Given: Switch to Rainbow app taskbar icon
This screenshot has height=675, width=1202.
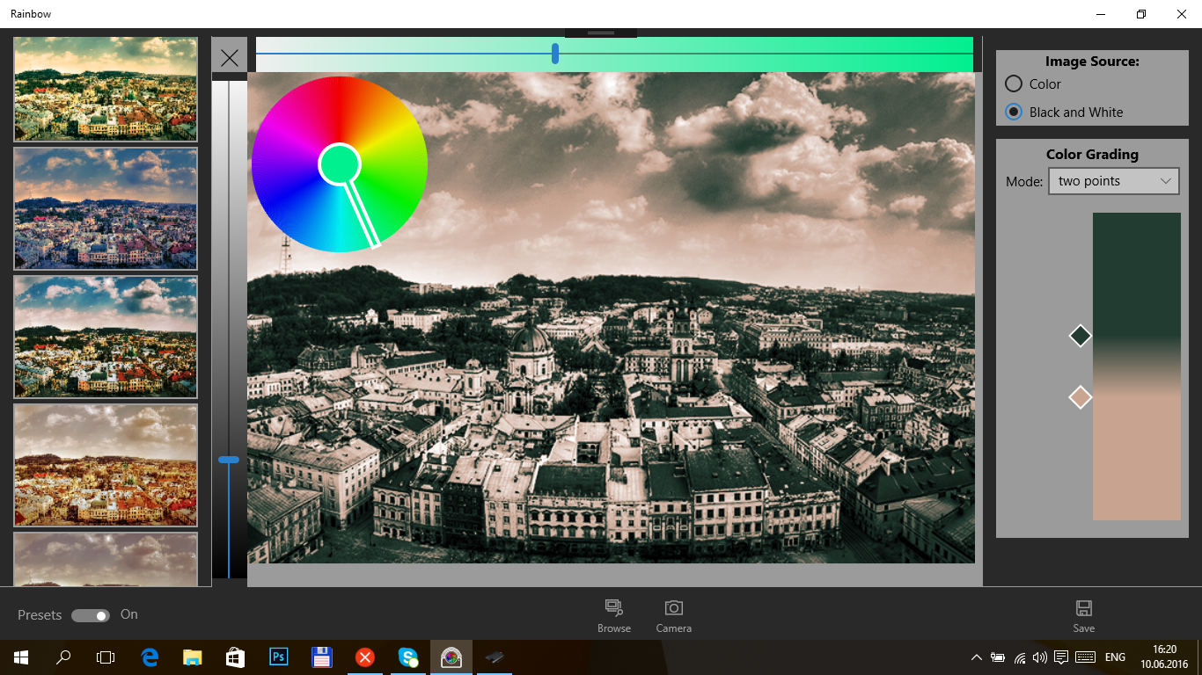Looking at the screenshot, I should (451, 657).
